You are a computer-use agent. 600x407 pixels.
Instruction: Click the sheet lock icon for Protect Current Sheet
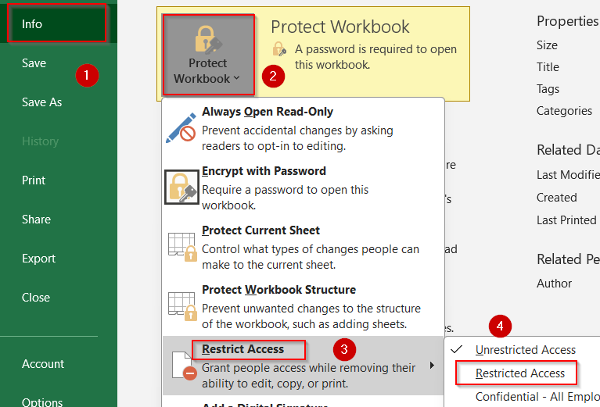coord(182,247)
